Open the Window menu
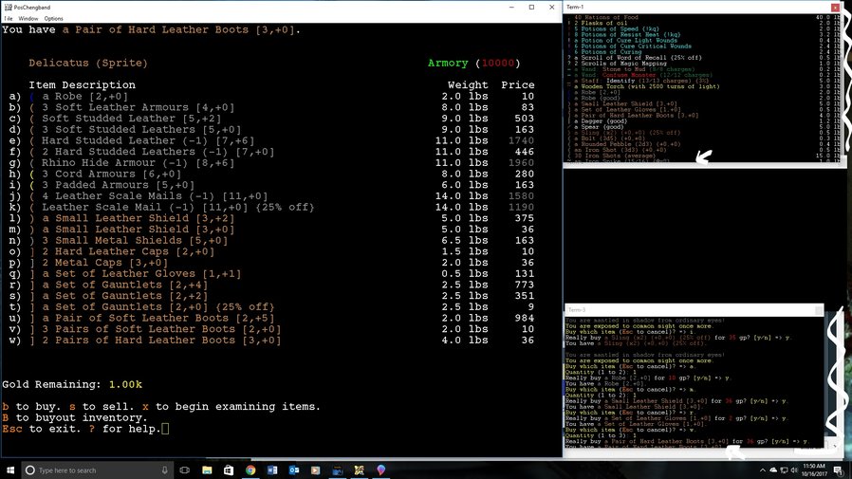The image size is (852, 479). (x=28, y=18)
